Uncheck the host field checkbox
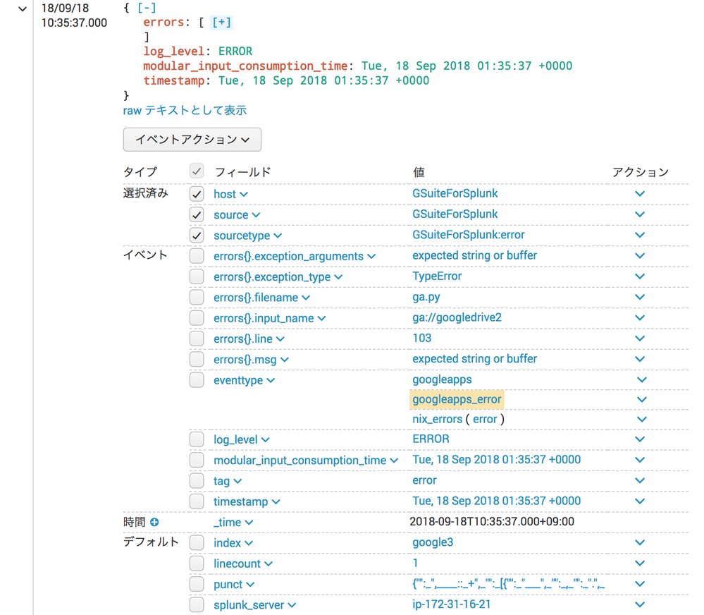Screen dimensions: 704x615 tap(197, 194)
